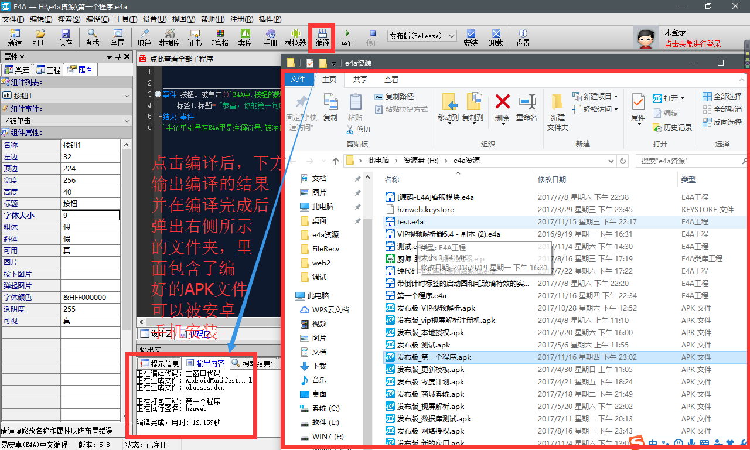This screenshot has width=750, height=450.
Task: Click the 删除 red X in Explorer ribbon
Action: click(502, 108)
